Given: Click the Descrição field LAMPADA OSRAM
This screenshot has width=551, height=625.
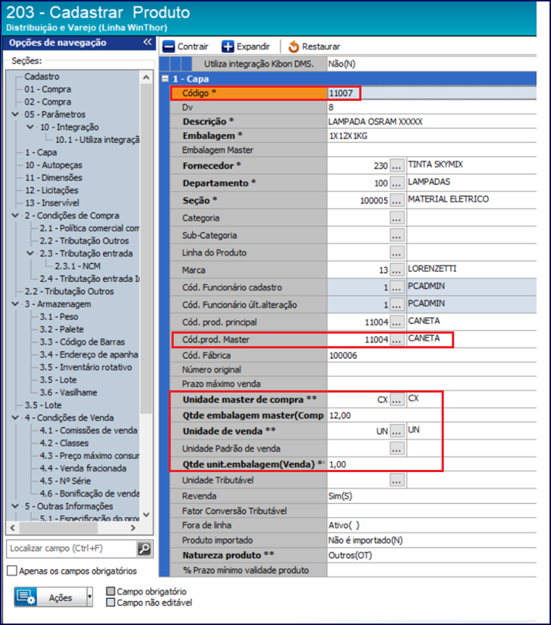Looking at the screenshot, I should [432, 122].
